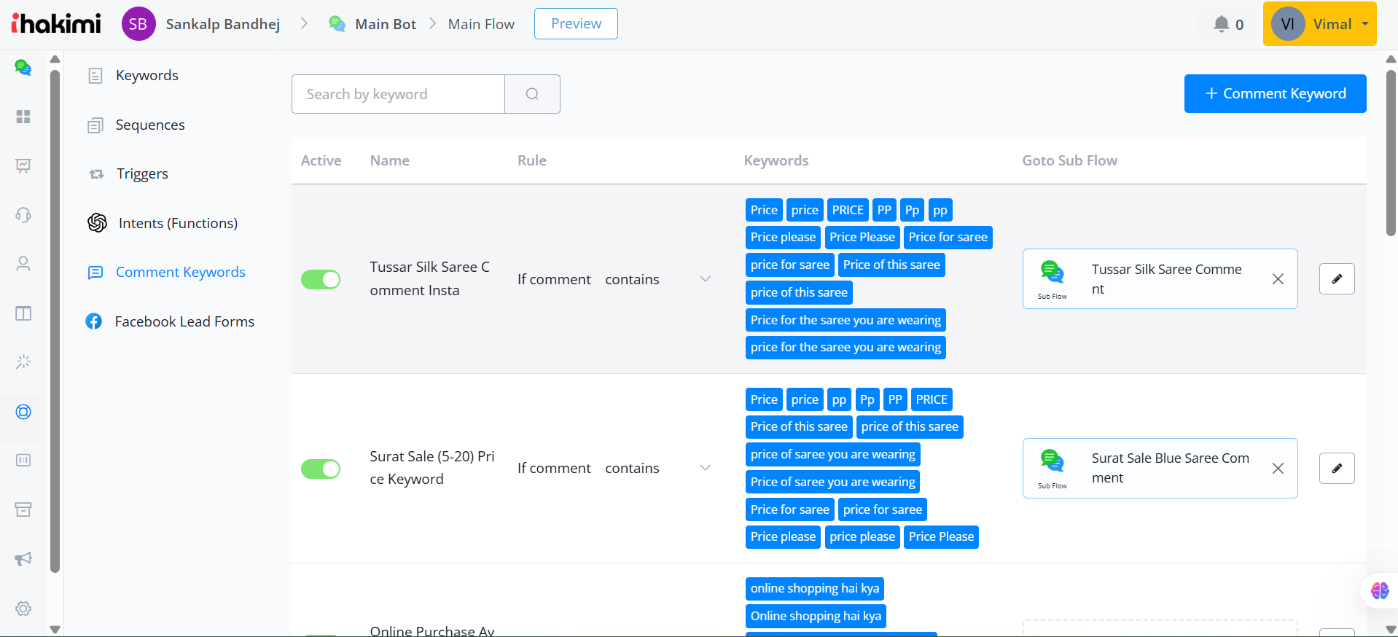Click the Comment Keyword add button
1398x637 pixels.
pyautogui.click(x=1275, y=93)
